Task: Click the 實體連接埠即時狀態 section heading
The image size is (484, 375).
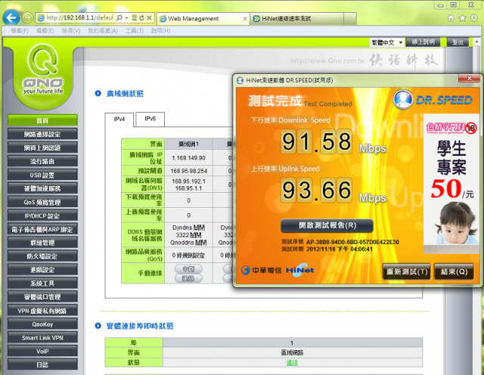Action: pyautogui.click(x=140, y=326)
